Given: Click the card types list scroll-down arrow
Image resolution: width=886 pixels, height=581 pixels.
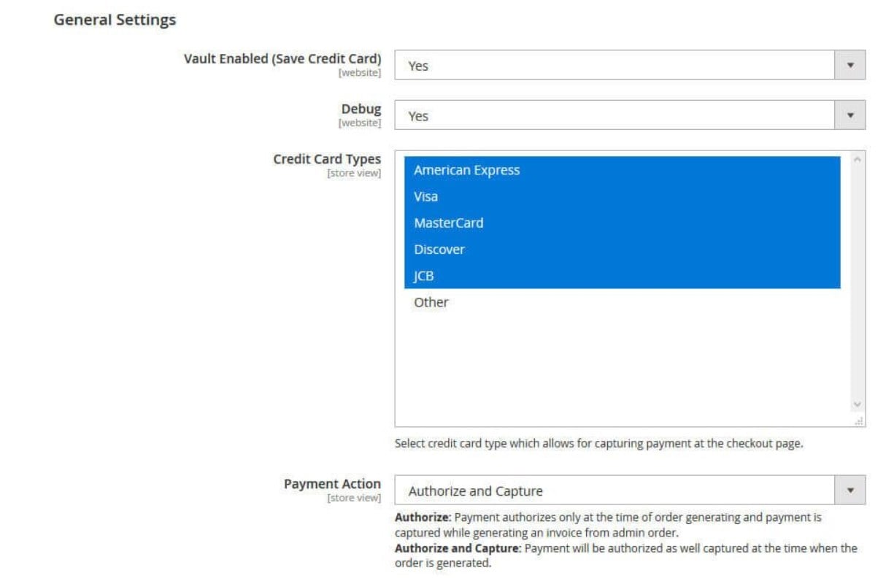Looking at the screenshot, I should point(858,404).
